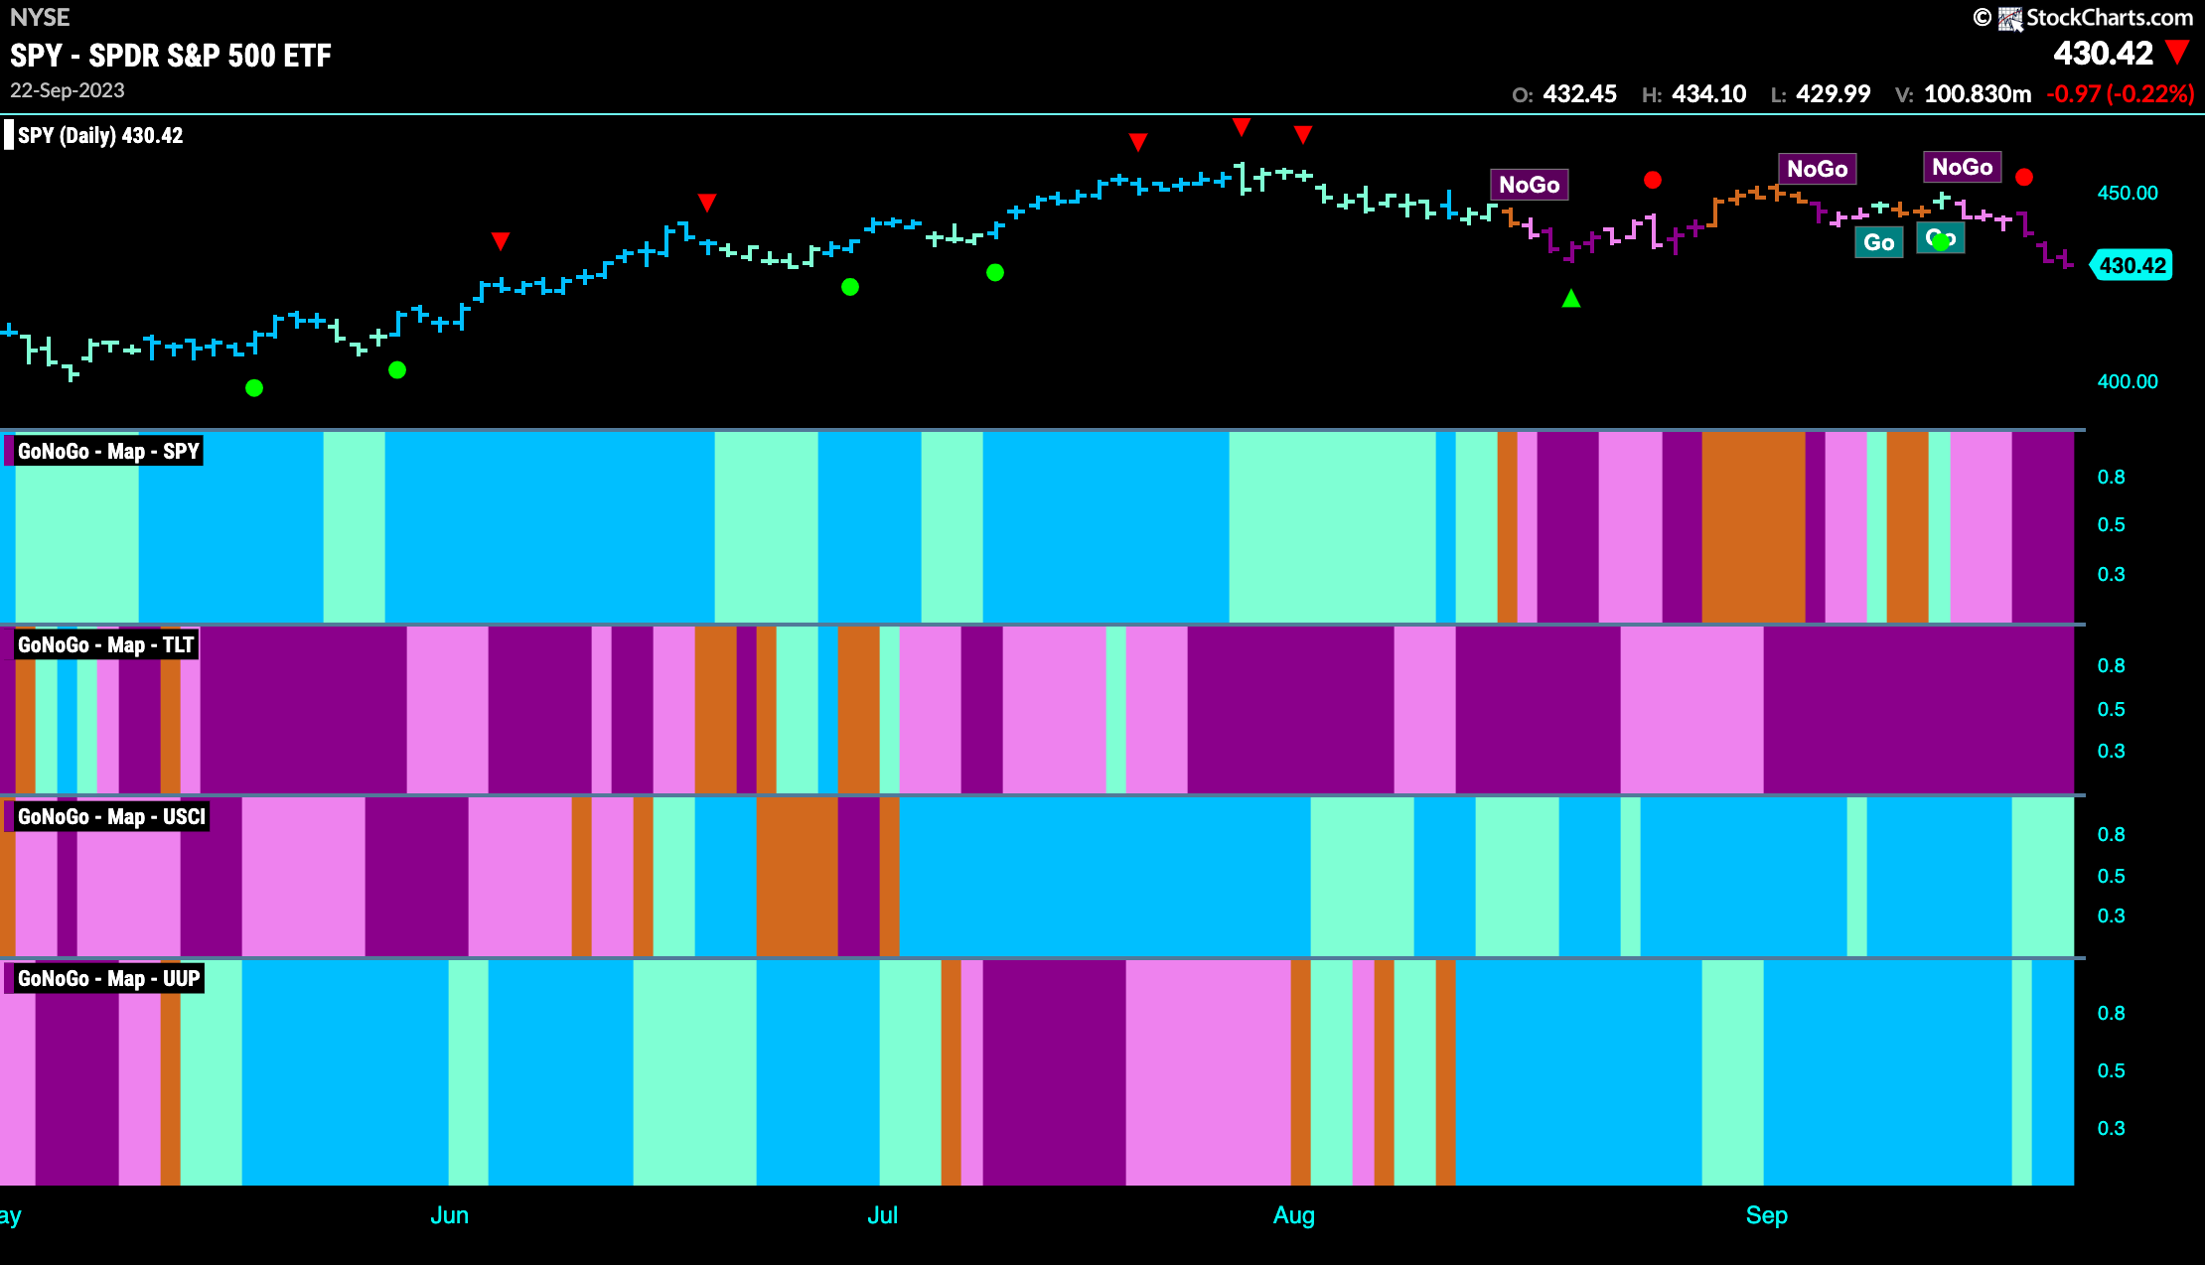Click the green dot in mid May
The width and height of the screenshot is (2205, 1265).
(254, 387)
